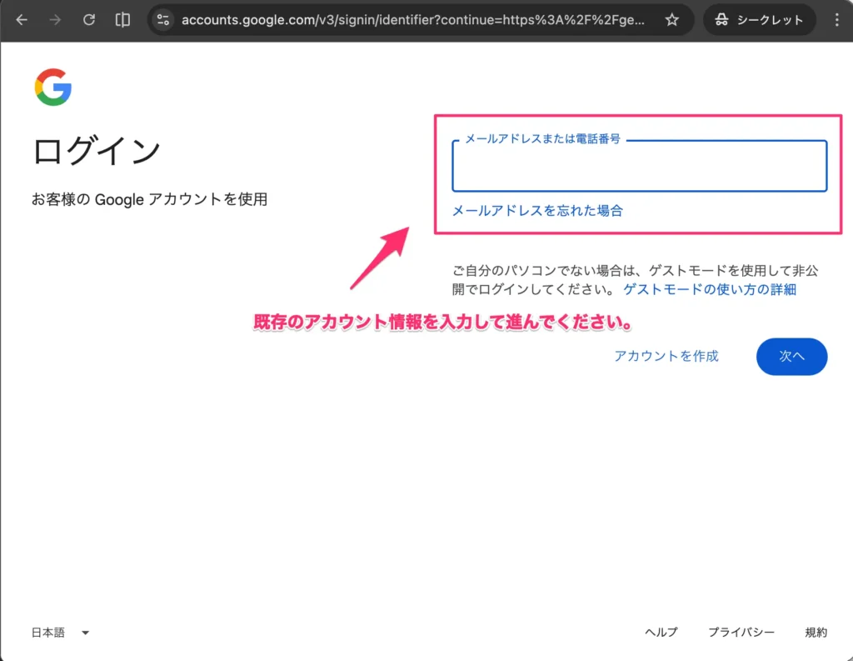Click お客様の Google アカウントを使用 text
The width and height of the screenshot is (853, 661).
[x=149, y=199]
